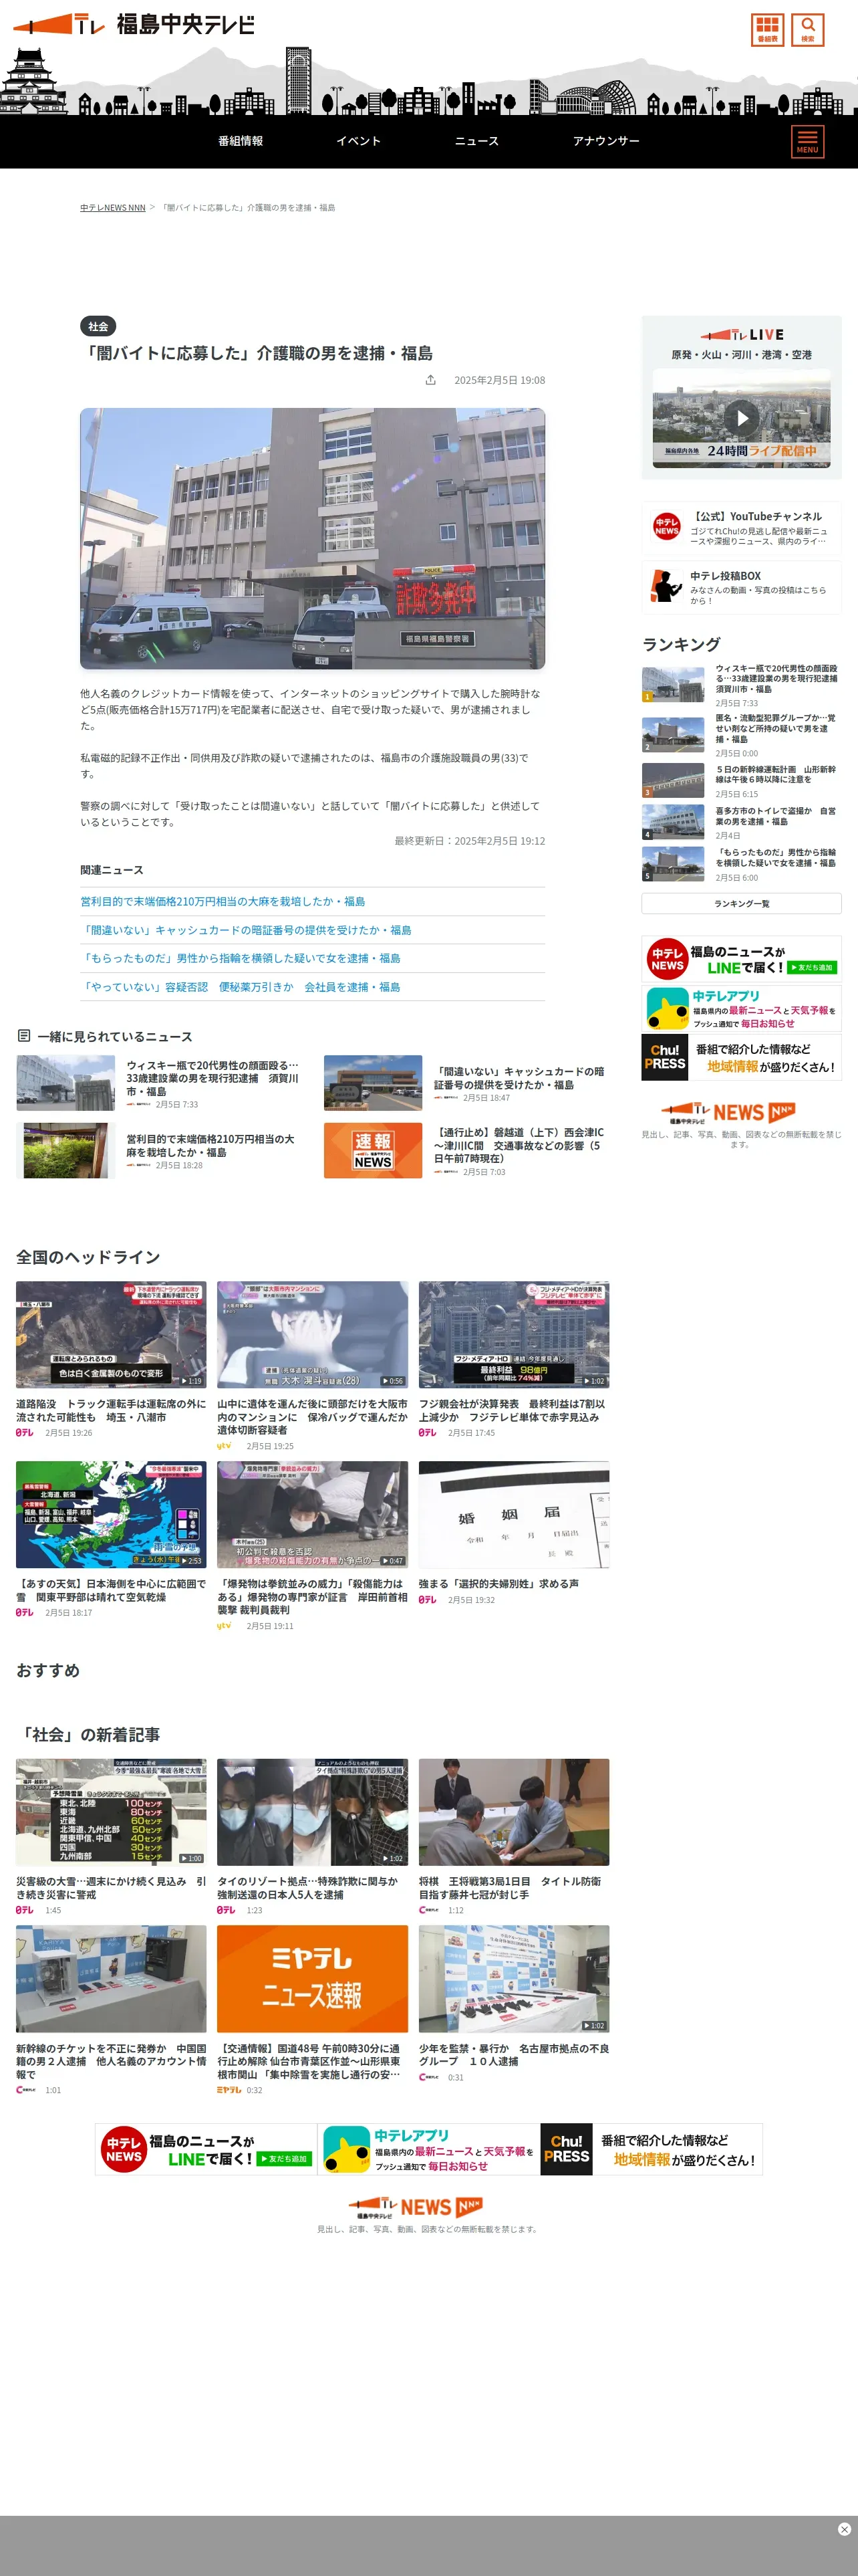This screenshot has height=2576, width=858.
Task: Select the 社会 category tag
Action: pos(98,326)
